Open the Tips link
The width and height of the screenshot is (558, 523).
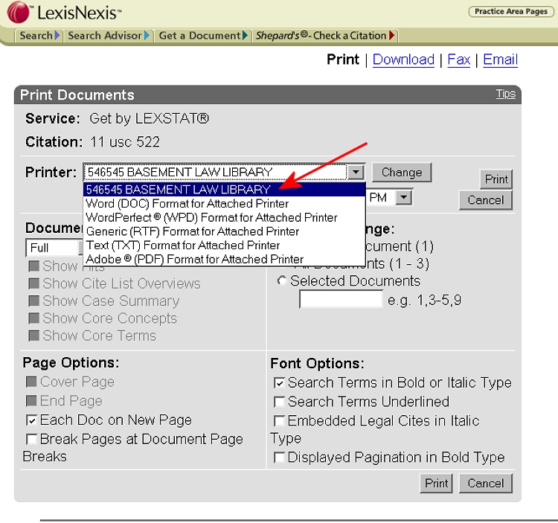(x=505, y=94)
